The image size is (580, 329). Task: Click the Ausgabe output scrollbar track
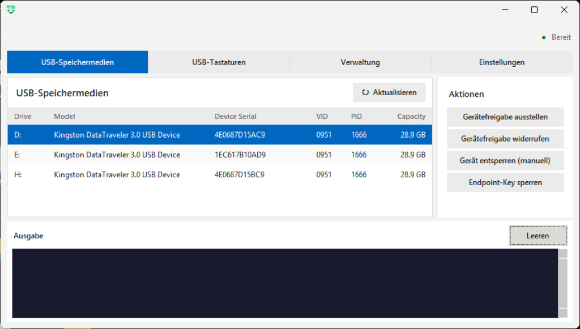click(563, 283)
